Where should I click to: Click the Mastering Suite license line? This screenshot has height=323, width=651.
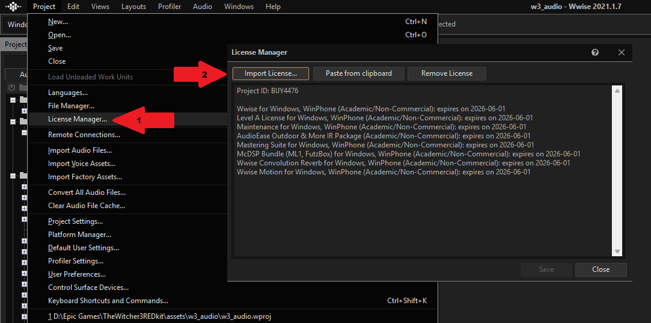coord(385,145)
